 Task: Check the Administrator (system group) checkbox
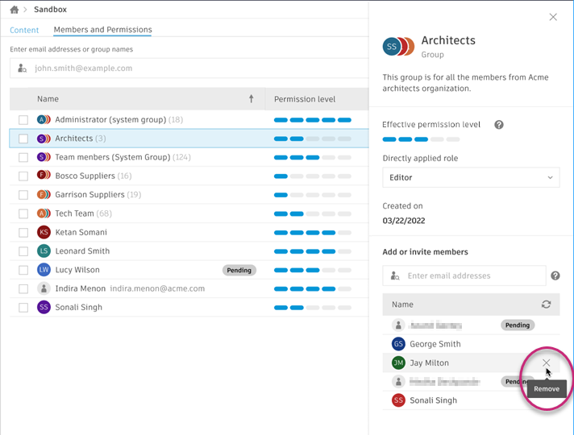click(23, 120)
